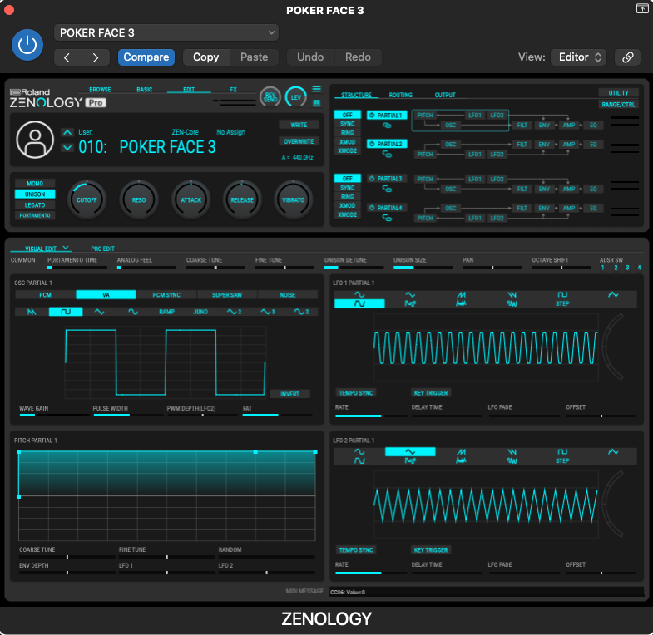Toggle PORTAMENTO switch

coord(35,215)
